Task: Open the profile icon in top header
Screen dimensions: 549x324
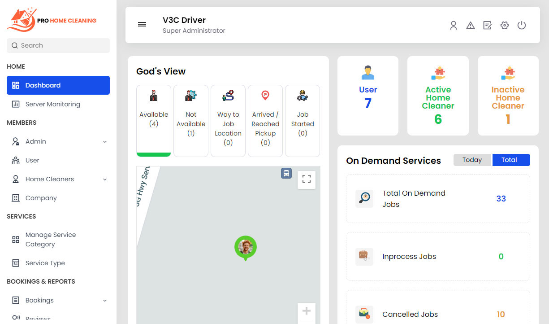Action: 453,26
